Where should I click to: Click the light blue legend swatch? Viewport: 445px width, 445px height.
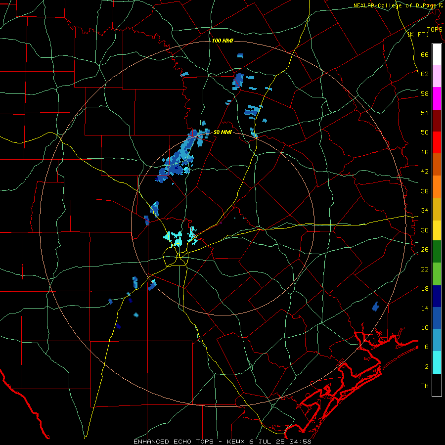(x=437, y=340)
